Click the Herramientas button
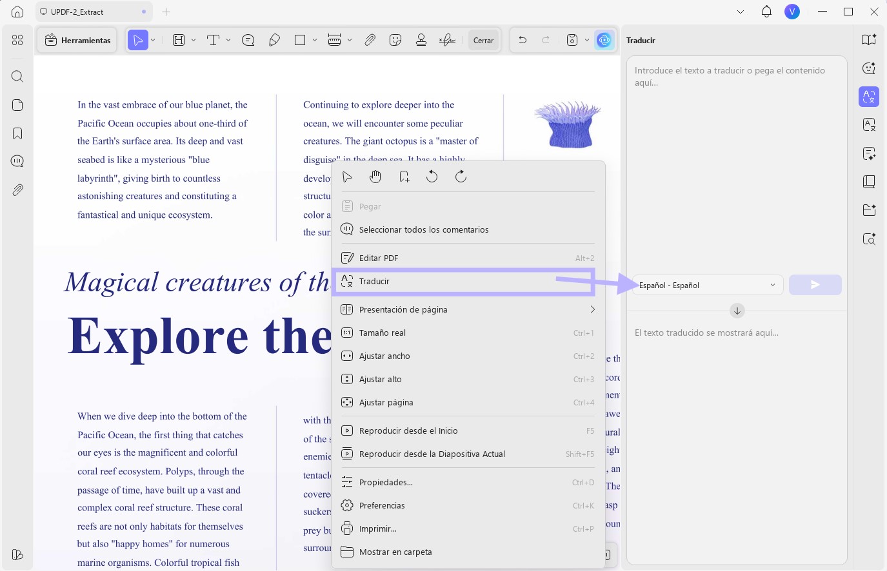The height and width of the screenshot is (571, 887). tap(77, 40)
